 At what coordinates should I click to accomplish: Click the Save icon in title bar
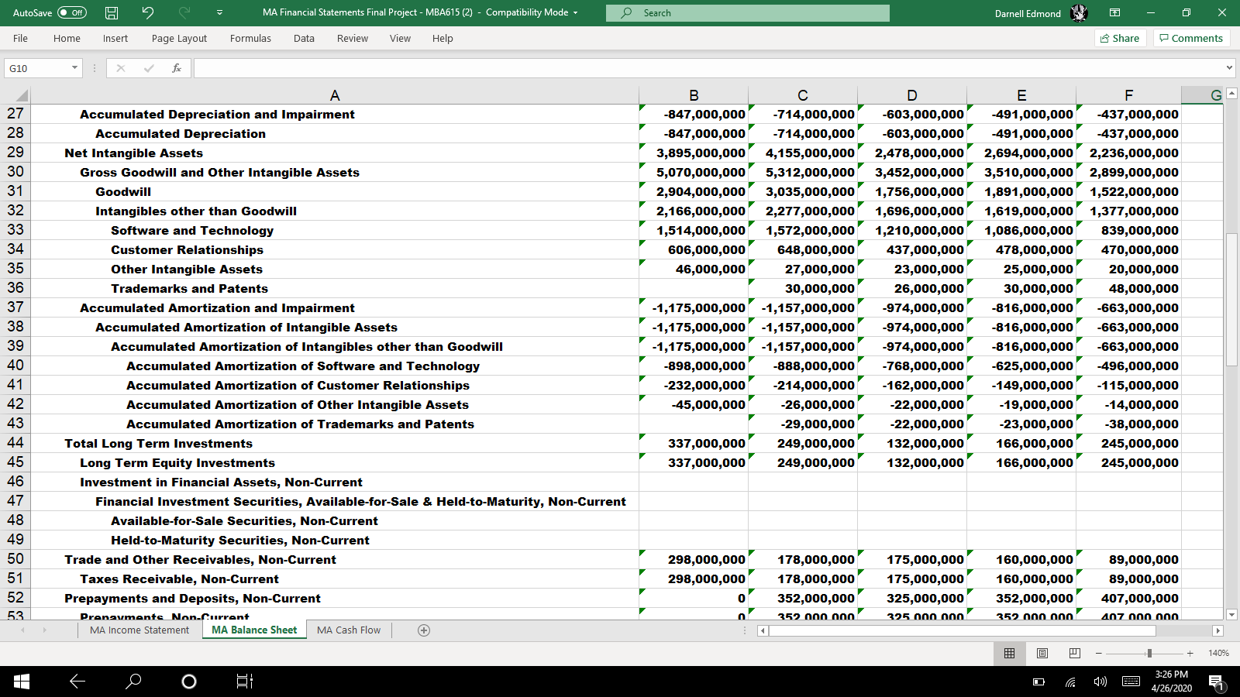coord(112,12)
